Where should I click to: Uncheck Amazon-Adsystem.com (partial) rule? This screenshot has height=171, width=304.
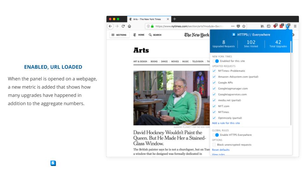click(214, 77)
